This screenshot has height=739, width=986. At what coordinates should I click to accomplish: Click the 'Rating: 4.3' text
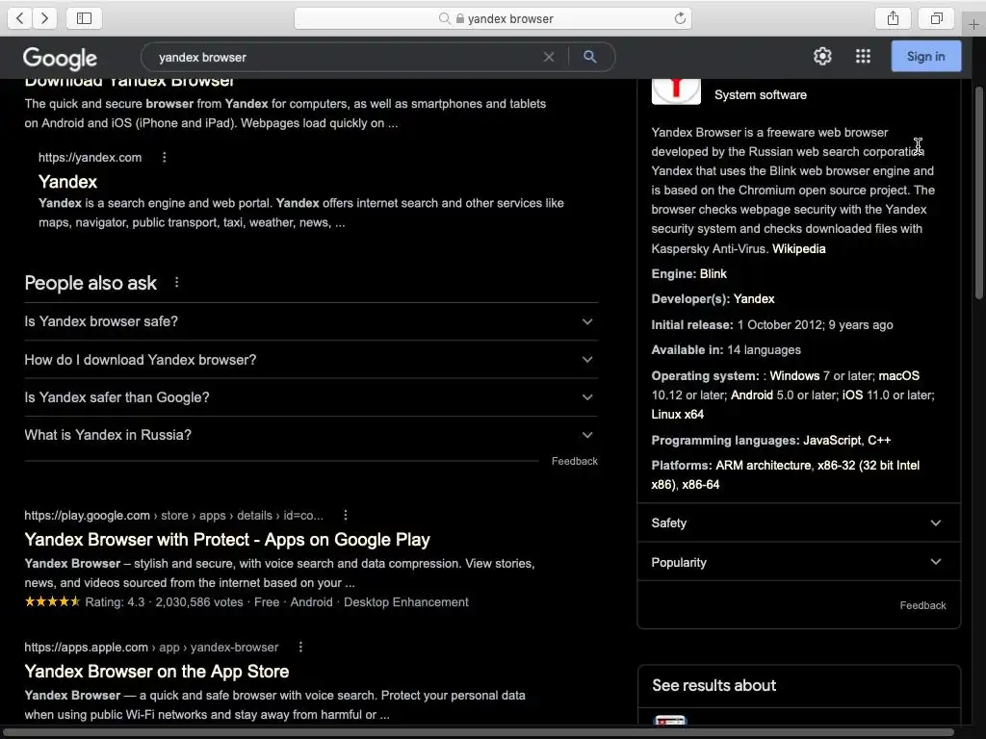[x=115, y=602]
